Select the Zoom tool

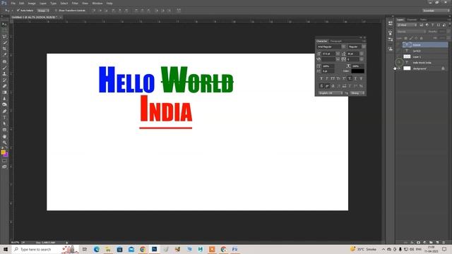(4, 143)
